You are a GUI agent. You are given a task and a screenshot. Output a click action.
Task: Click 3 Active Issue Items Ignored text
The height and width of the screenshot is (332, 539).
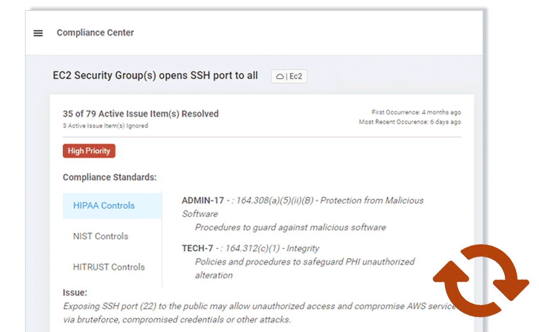(x=105, y=126)
